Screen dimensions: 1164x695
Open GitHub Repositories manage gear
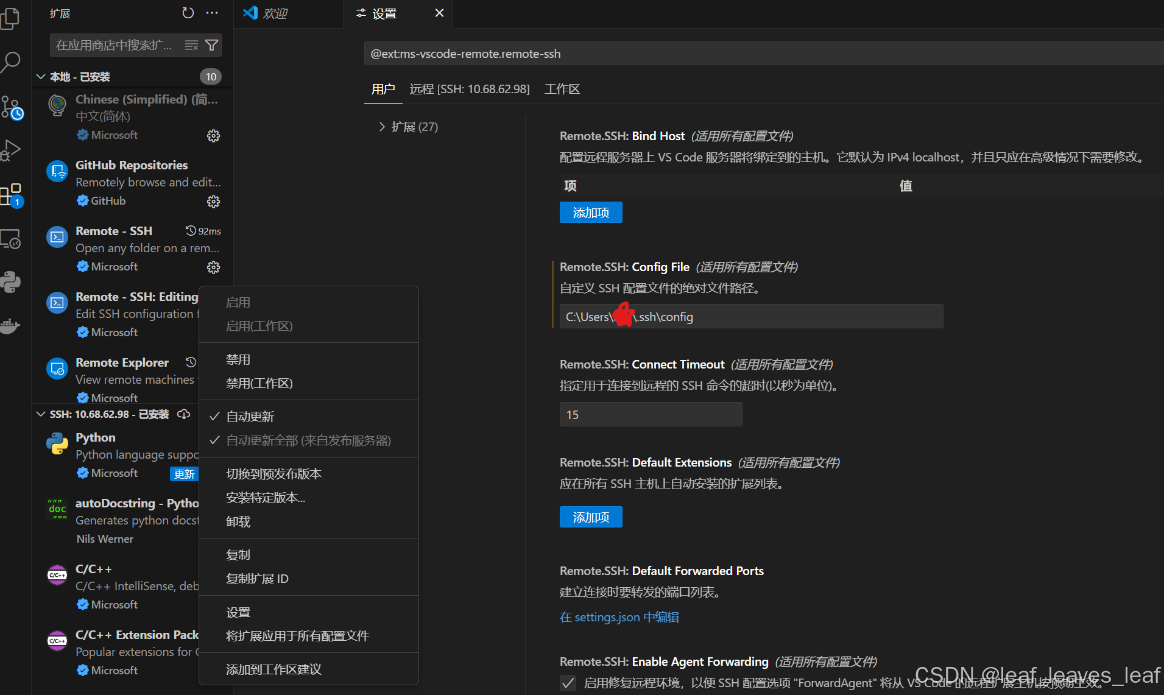213,202
